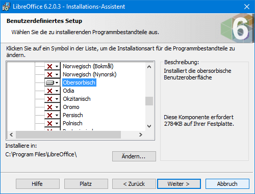Click the Ändern... button
255x194 pixels.
(x=134, y=156)
